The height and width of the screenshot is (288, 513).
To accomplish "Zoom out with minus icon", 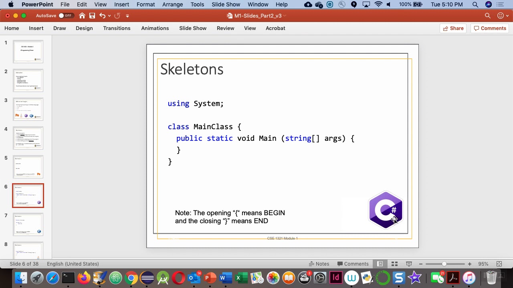I will point(421,264).
